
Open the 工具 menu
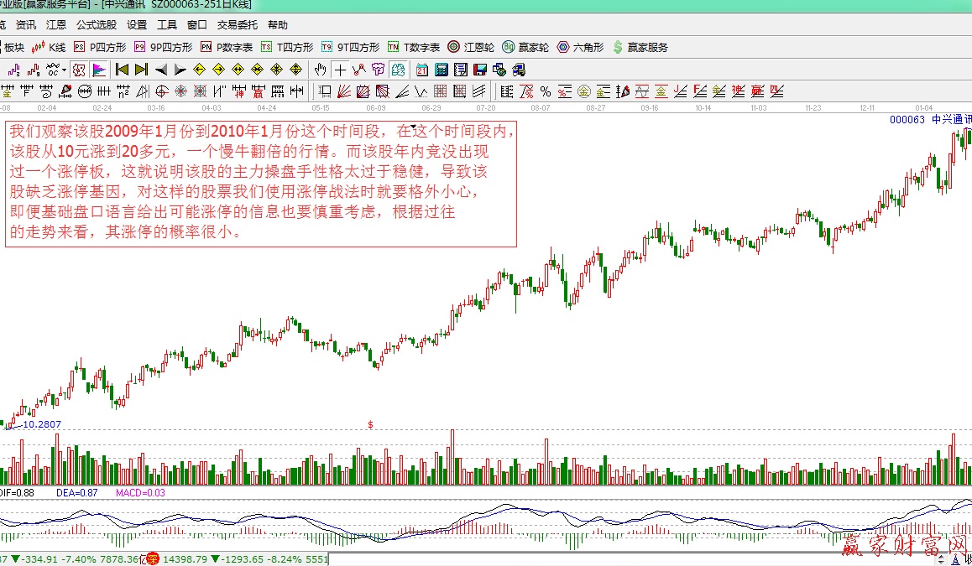click(x=167, y=25)
